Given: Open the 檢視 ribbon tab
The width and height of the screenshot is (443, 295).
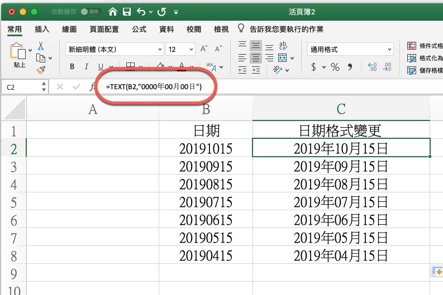Looking at the screenshot, I should (221, 29).
